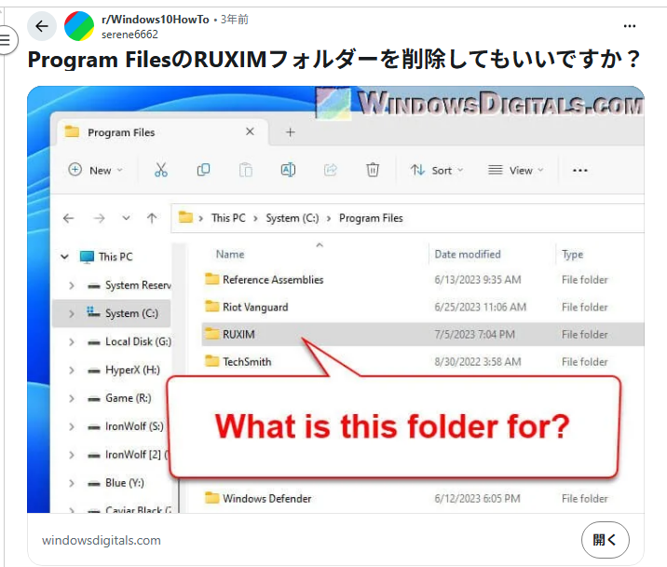The height and width of the screenshot is (567, 667).
Task: Expand the System Reserved drive node
Action: click(x=72, y=285)
